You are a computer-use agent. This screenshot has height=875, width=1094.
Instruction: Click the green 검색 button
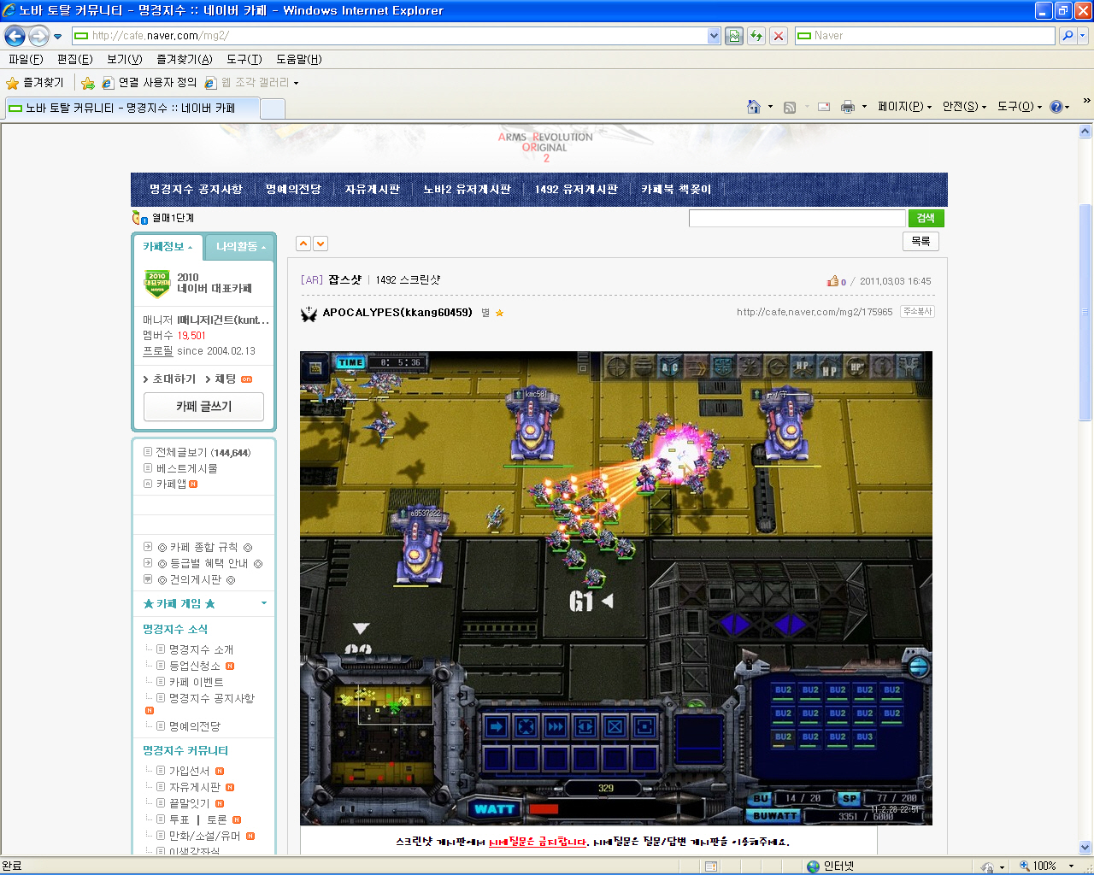coord(926,218)
